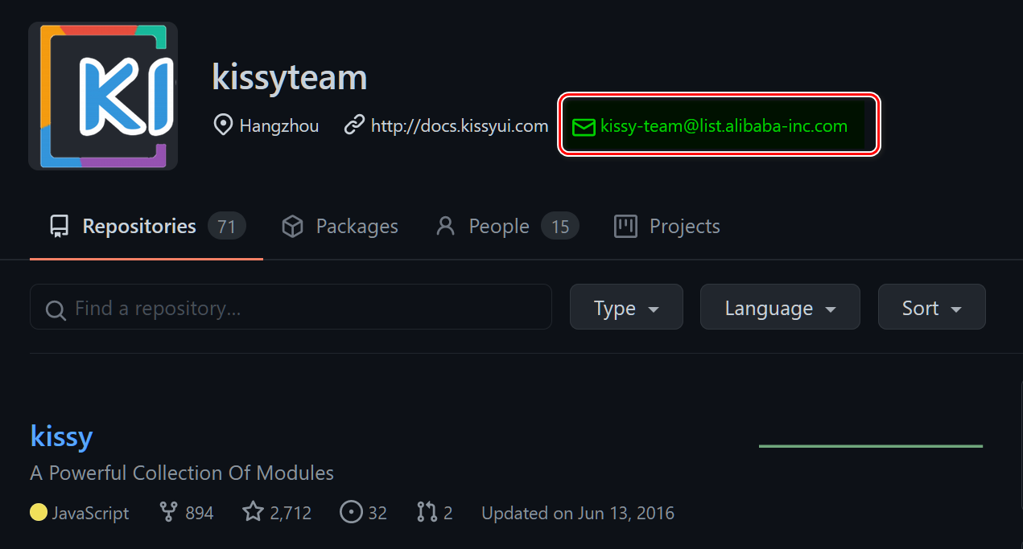
Task: Click the description A Powerful Collection Of Modules
Action: click(x=182, y=473)
